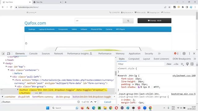Switch to the Network tab
The image size is (198, 111).
click(58, 53)
